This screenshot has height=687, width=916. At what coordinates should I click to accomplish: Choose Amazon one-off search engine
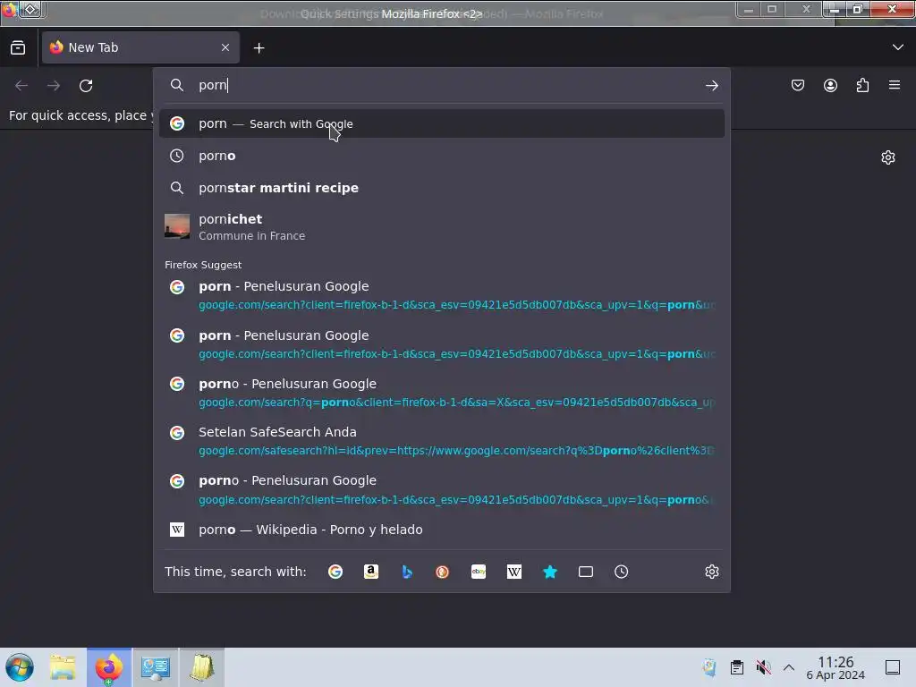371,572
